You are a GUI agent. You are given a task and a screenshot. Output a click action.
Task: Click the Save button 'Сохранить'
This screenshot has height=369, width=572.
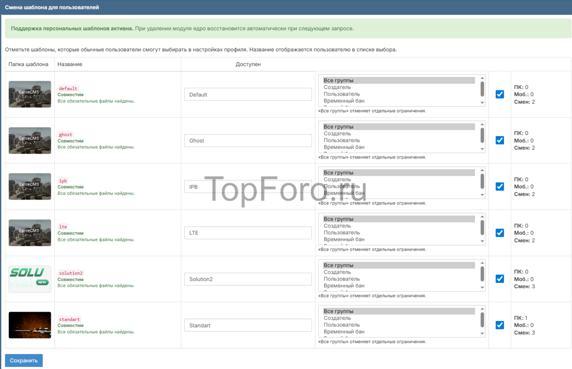point(24,360)
